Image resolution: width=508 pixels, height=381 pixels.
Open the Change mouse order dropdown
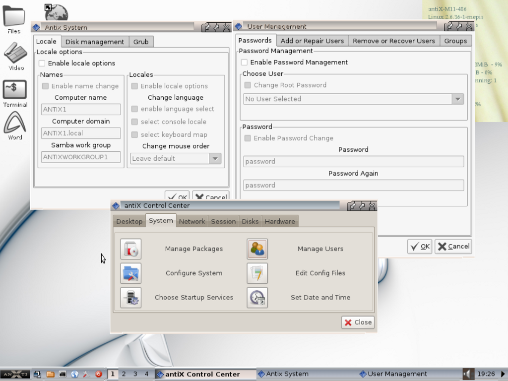click(176, 158)
